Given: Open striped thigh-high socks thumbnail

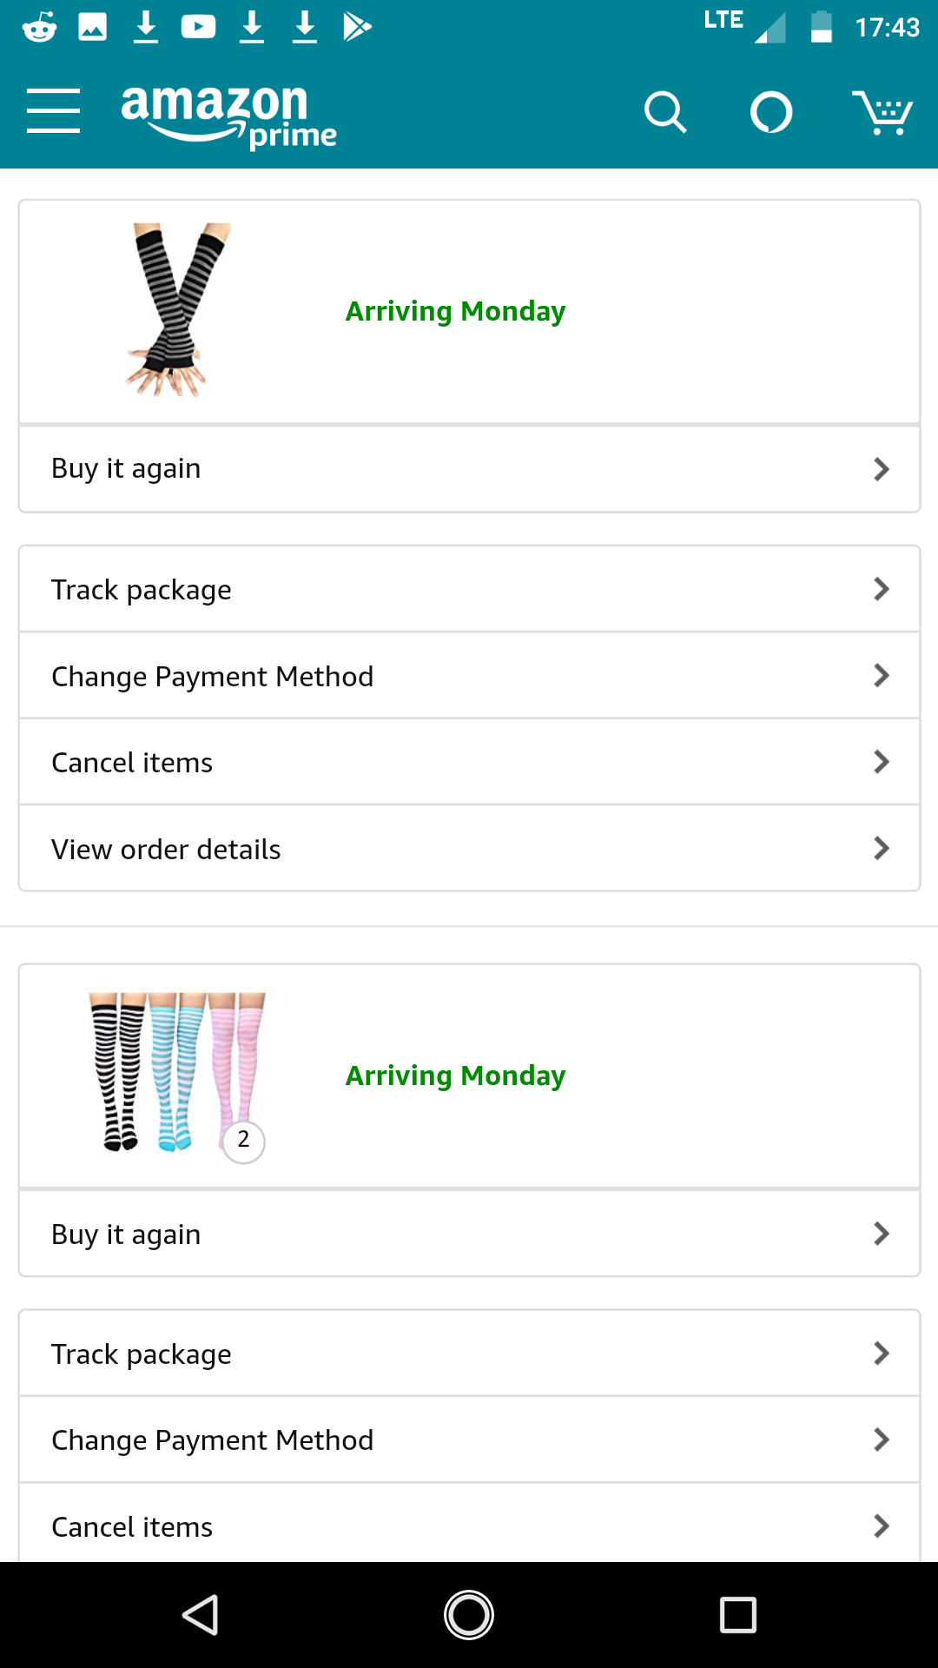Looking at the screenshot, I should [177, 1074].
